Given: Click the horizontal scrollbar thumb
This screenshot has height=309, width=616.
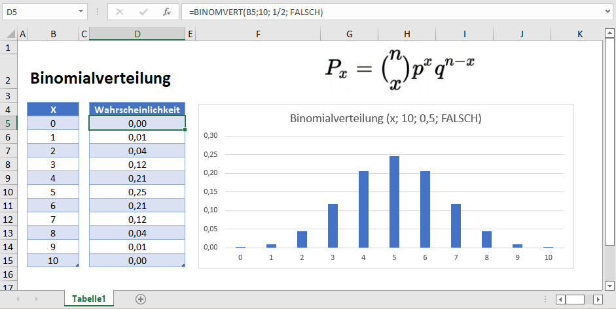Looking at the screenshot, I should (575, 300).
